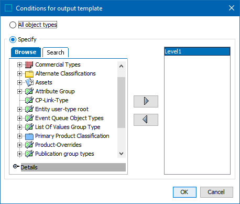Click the Cancel button
240x204 pixels.
tap(216, 192)
